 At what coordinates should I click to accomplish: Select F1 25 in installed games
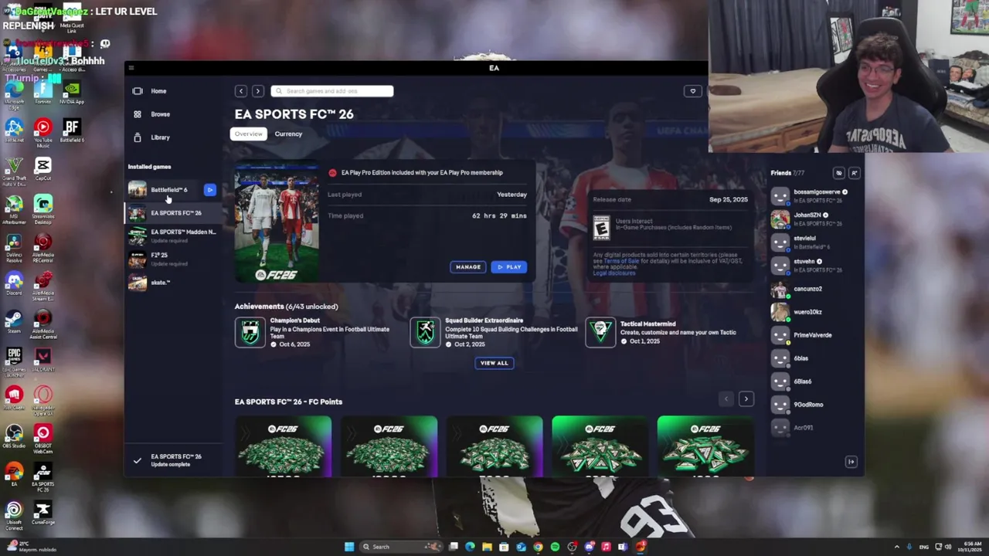point(174,259)
